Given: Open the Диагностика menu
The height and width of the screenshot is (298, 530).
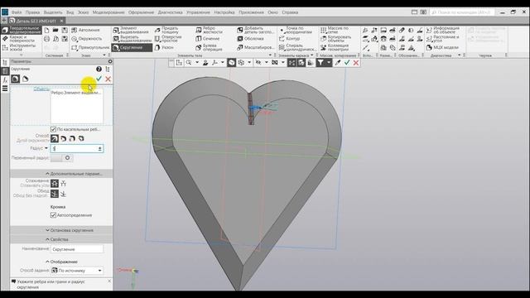Looking at the screenshot, I should coord(170,12).
